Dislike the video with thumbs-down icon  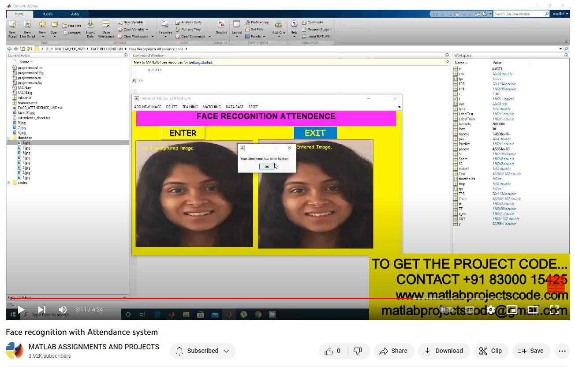click(x=358, y=351)
